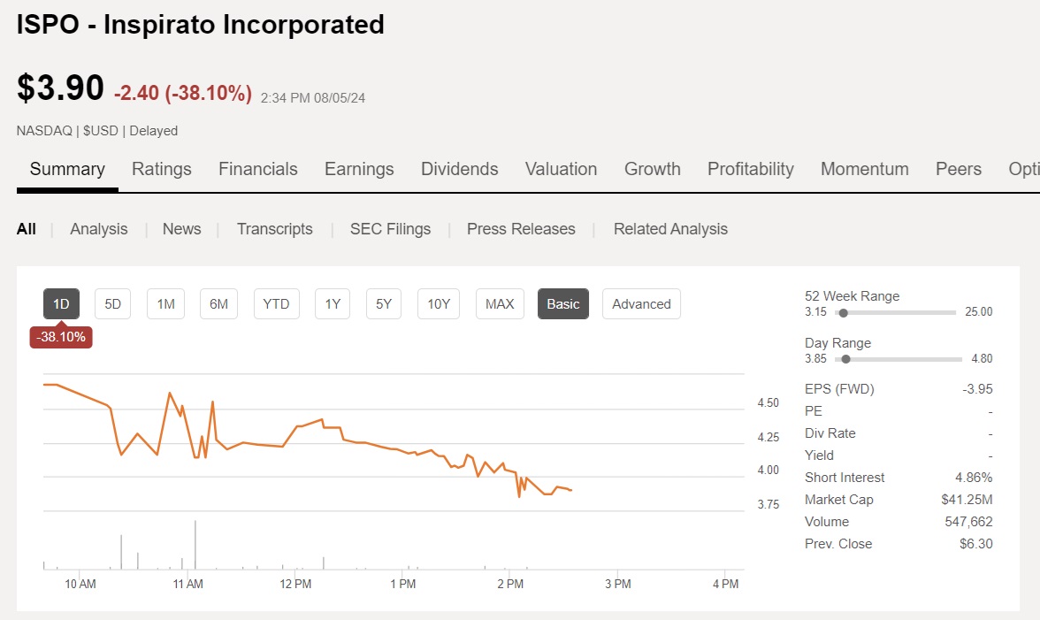The image size is (1040, 620).
Task: Open the Dividends tab
Action: [459, 168]
